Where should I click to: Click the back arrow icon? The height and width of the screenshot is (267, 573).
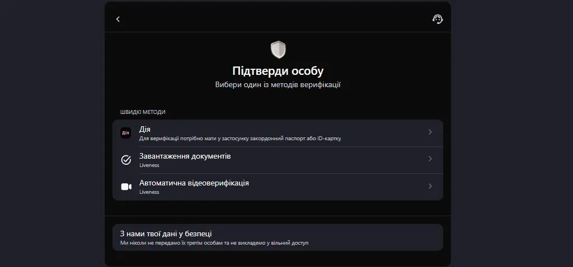(x=118, y=19)
